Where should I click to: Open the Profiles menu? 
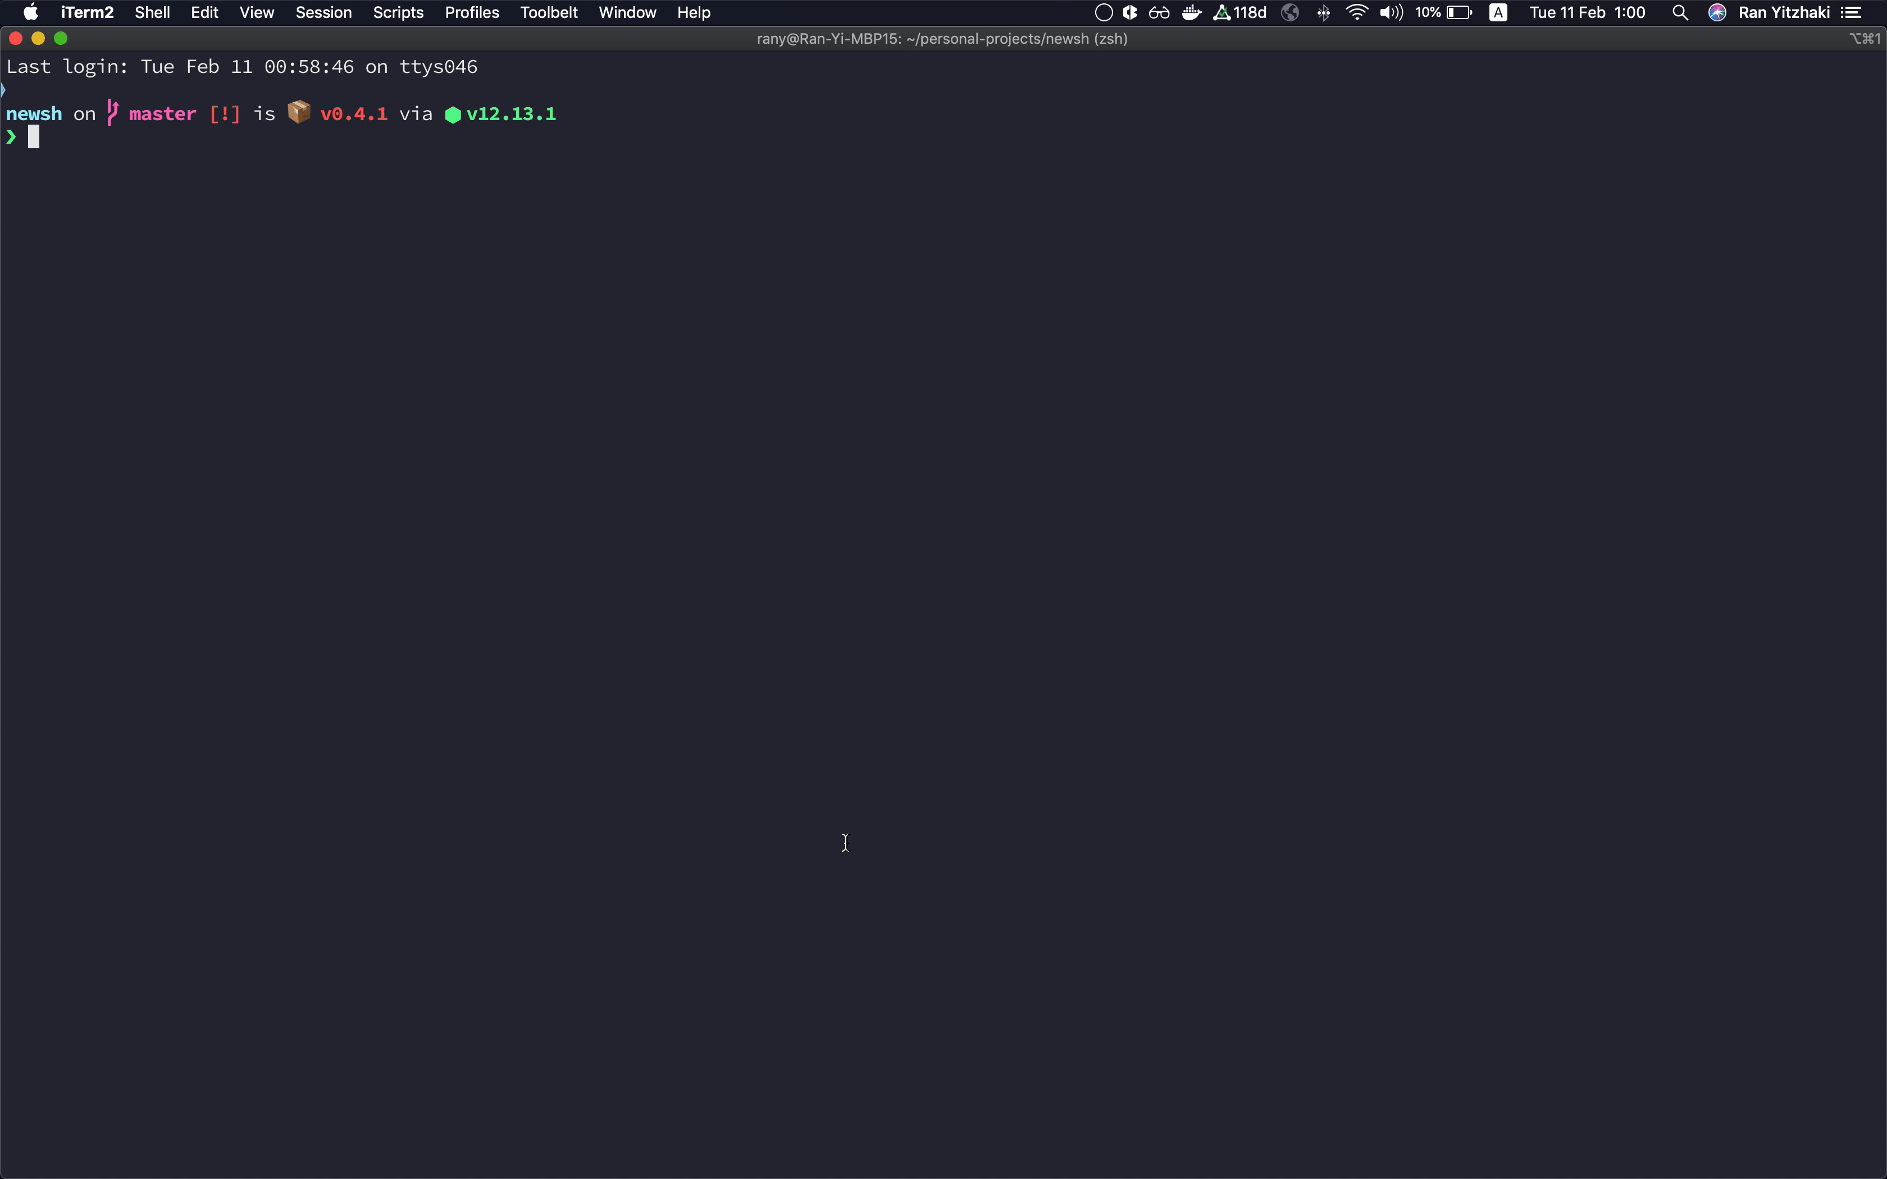472,12
